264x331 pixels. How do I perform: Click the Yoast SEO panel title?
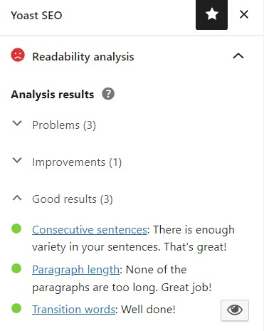click(36, 16)
